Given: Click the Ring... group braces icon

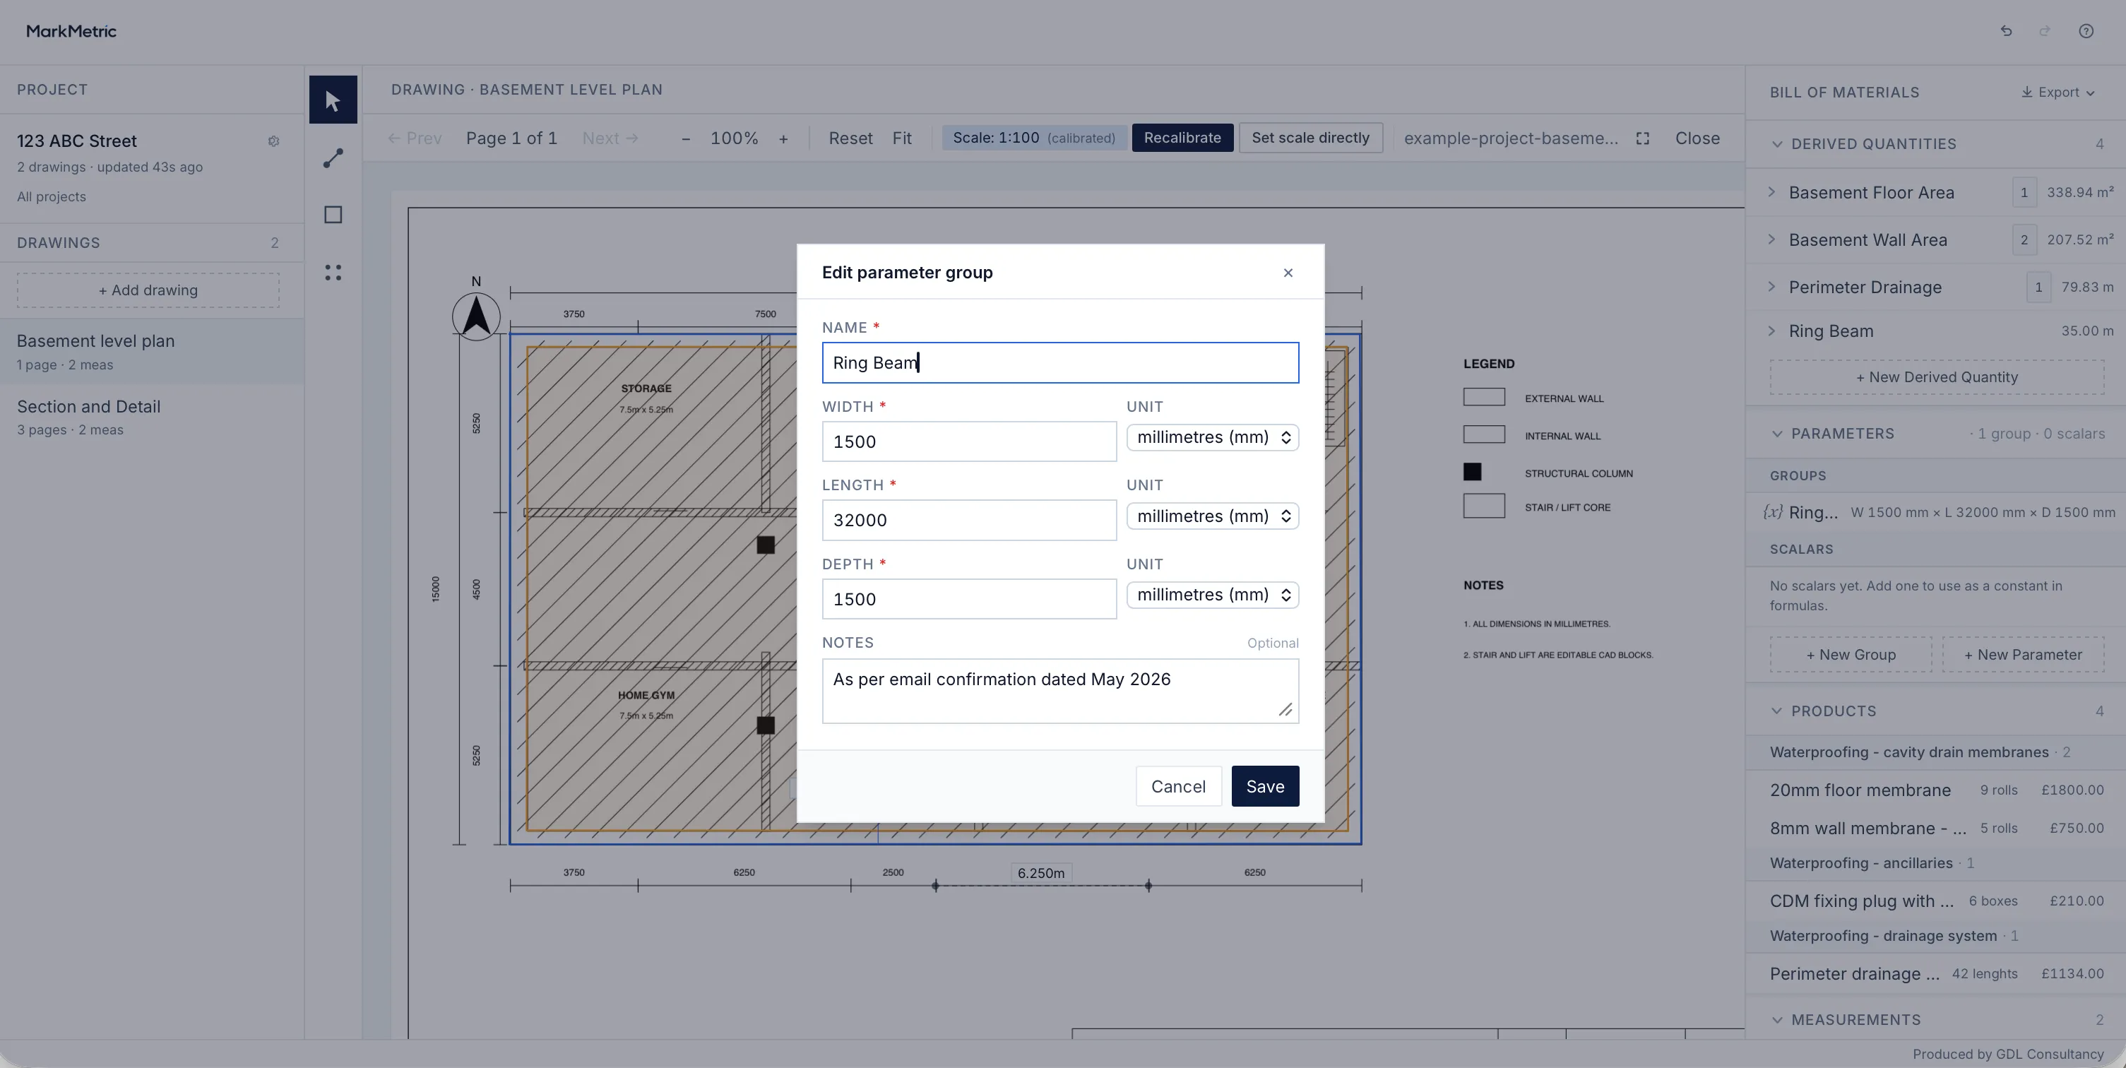Looking at the screenshot, I should [1772, 511].
